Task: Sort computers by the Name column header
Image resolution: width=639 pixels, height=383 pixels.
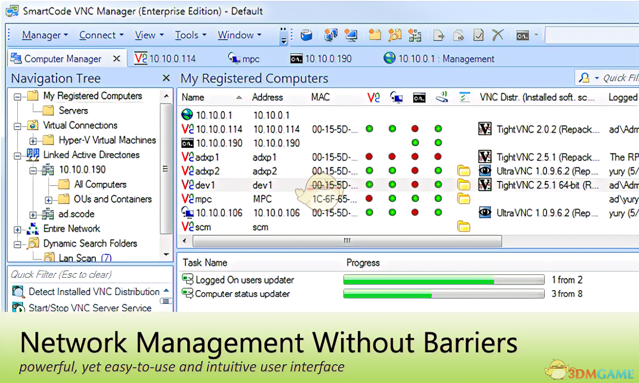Action: coord(192,97)
